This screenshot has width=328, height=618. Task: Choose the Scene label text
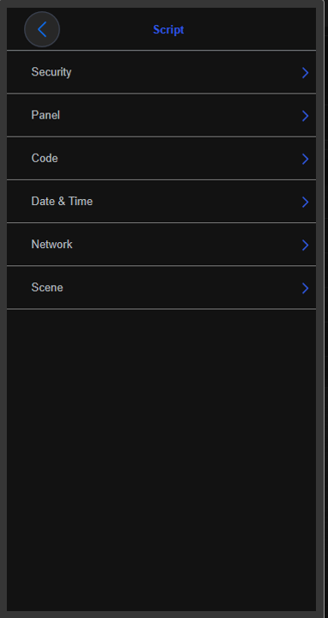click(x=47, y=288)
